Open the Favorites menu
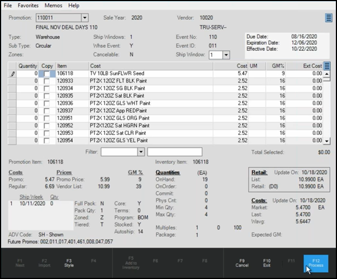Image resolution: width=337 pixels, height=279 pixels. [x=28, y=5]
